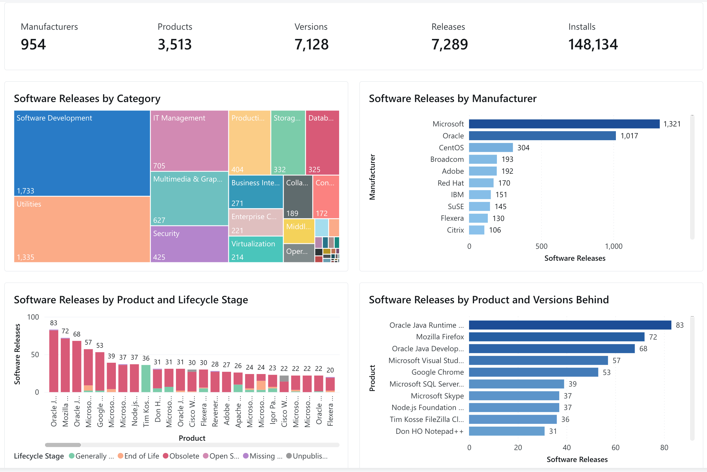Image resolution: width=707 pixels, height=472 pixels.
Task: Select the Business Intelligence tile
Action: pos(255,191)
